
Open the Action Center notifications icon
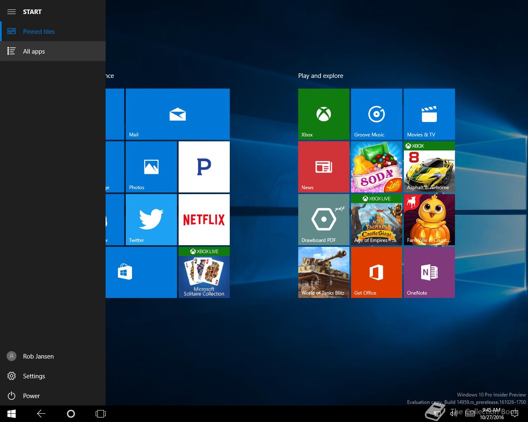tap(514, 414)
